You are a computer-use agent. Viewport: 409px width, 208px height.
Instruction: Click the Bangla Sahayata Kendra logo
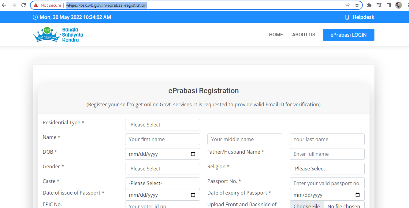tap(58, 35)
